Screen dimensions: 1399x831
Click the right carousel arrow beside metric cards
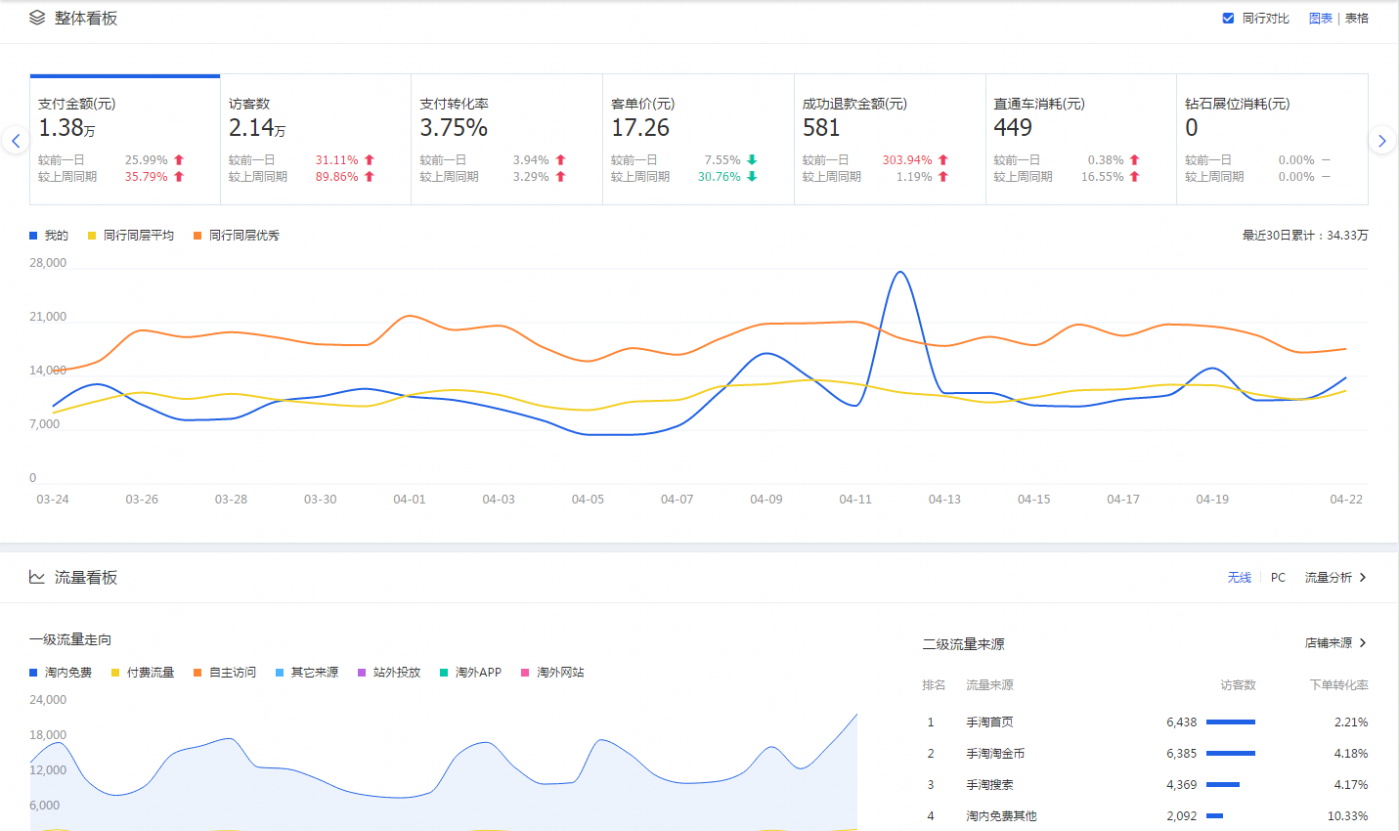tap(1381, 141)
